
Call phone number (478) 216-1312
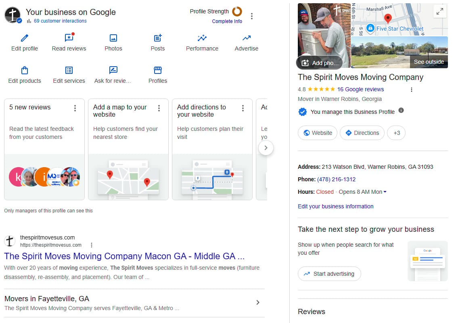336,179
